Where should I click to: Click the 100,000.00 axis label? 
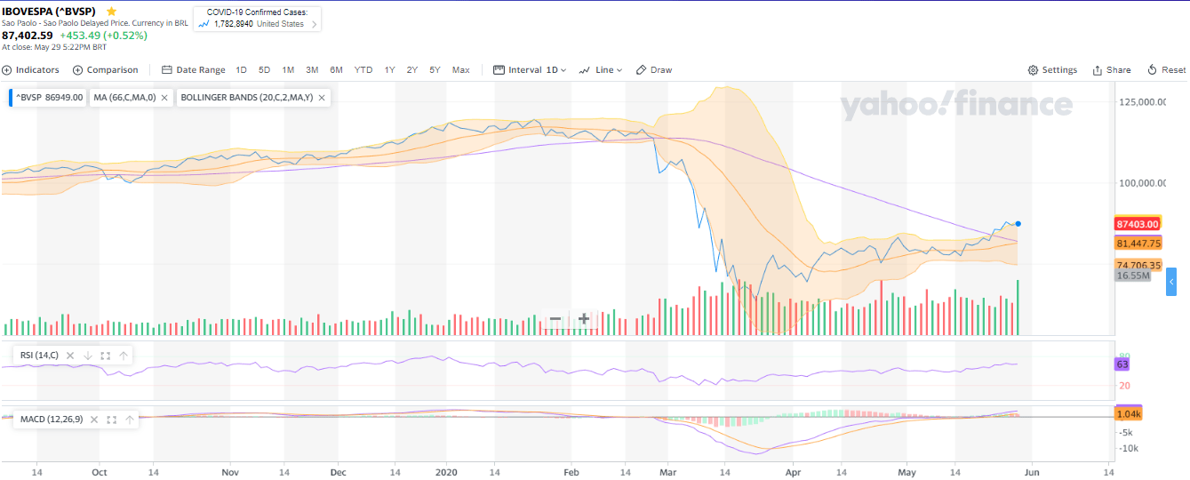click(x=1141, y=183)
